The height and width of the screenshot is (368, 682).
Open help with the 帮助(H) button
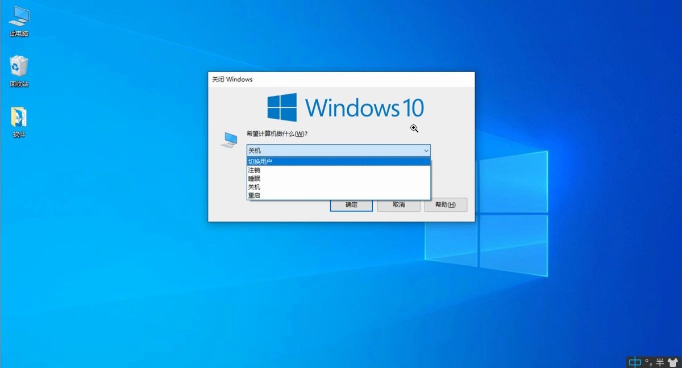445,204
